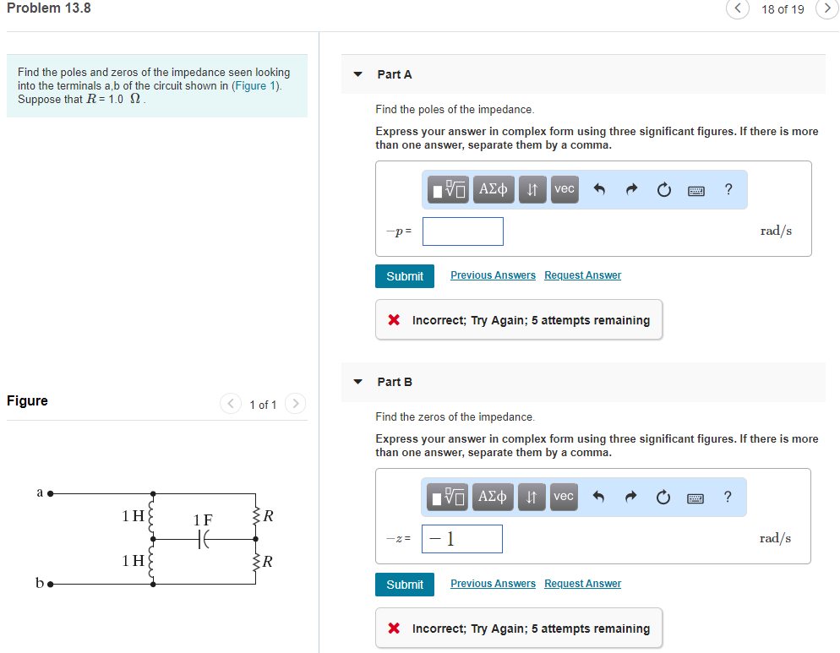Click '18 of 19' problem counter
Screen dimensions: 840x653
[x=783, y=9]
